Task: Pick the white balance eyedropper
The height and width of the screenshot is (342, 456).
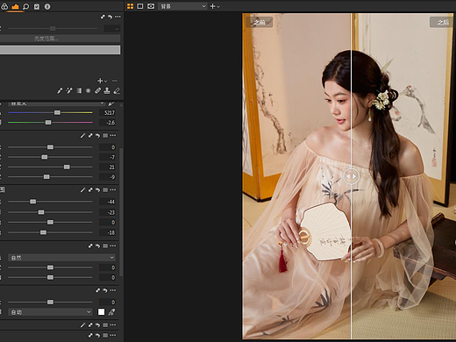Action: coord(111,103)
